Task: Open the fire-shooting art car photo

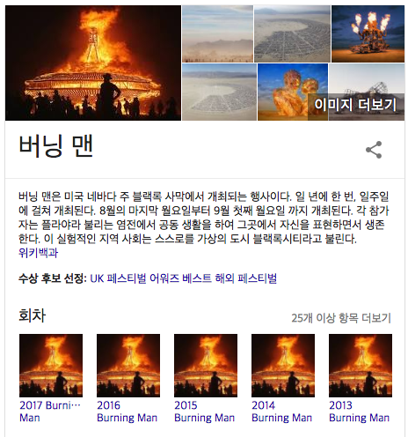Action: (368, 33)
